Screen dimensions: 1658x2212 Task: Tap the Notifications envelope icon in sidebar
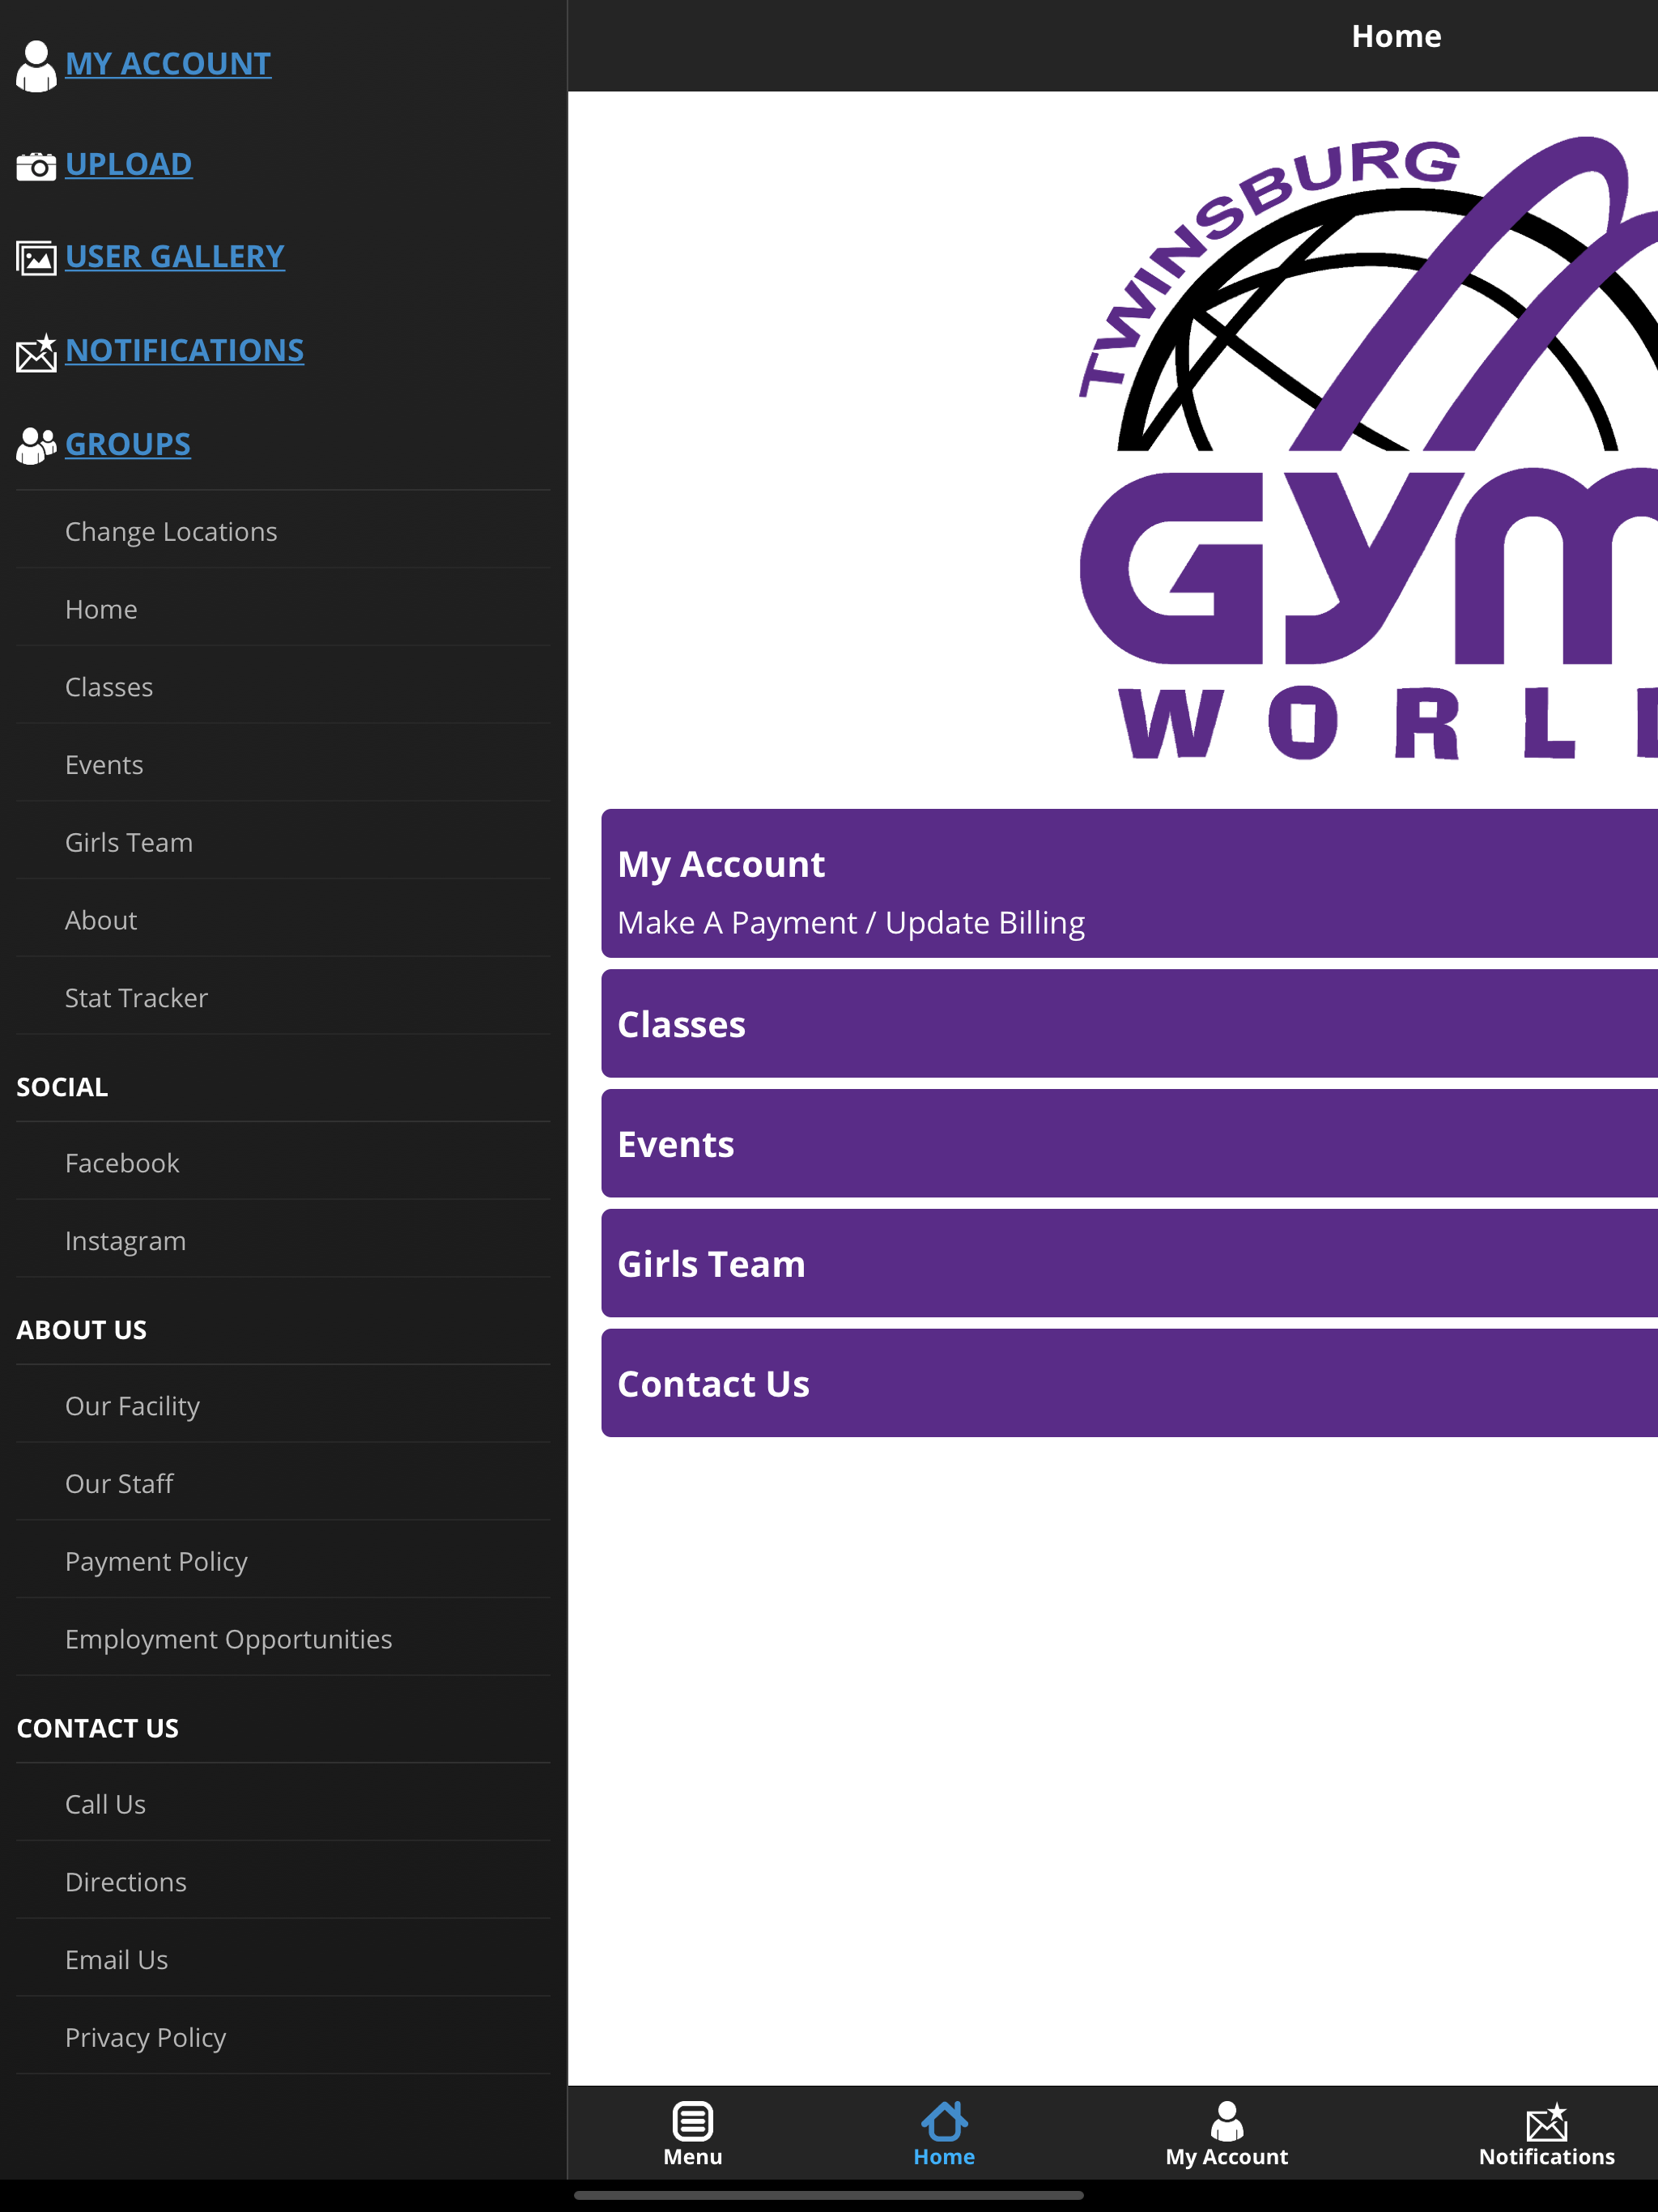(36, 353)
